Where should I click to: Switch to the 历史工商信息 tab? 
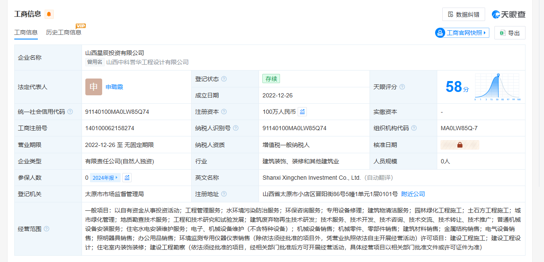point(63,32)
